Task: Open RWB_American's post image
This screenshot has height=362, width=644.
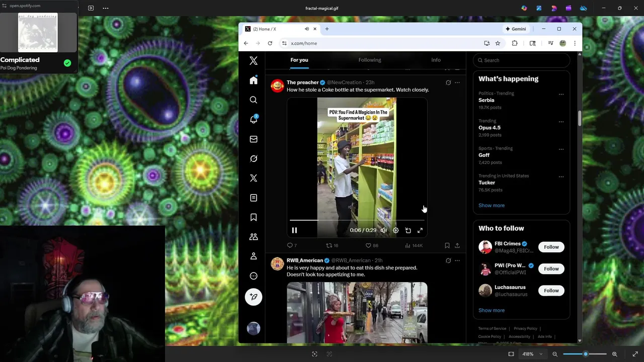Action: (357, 312)
